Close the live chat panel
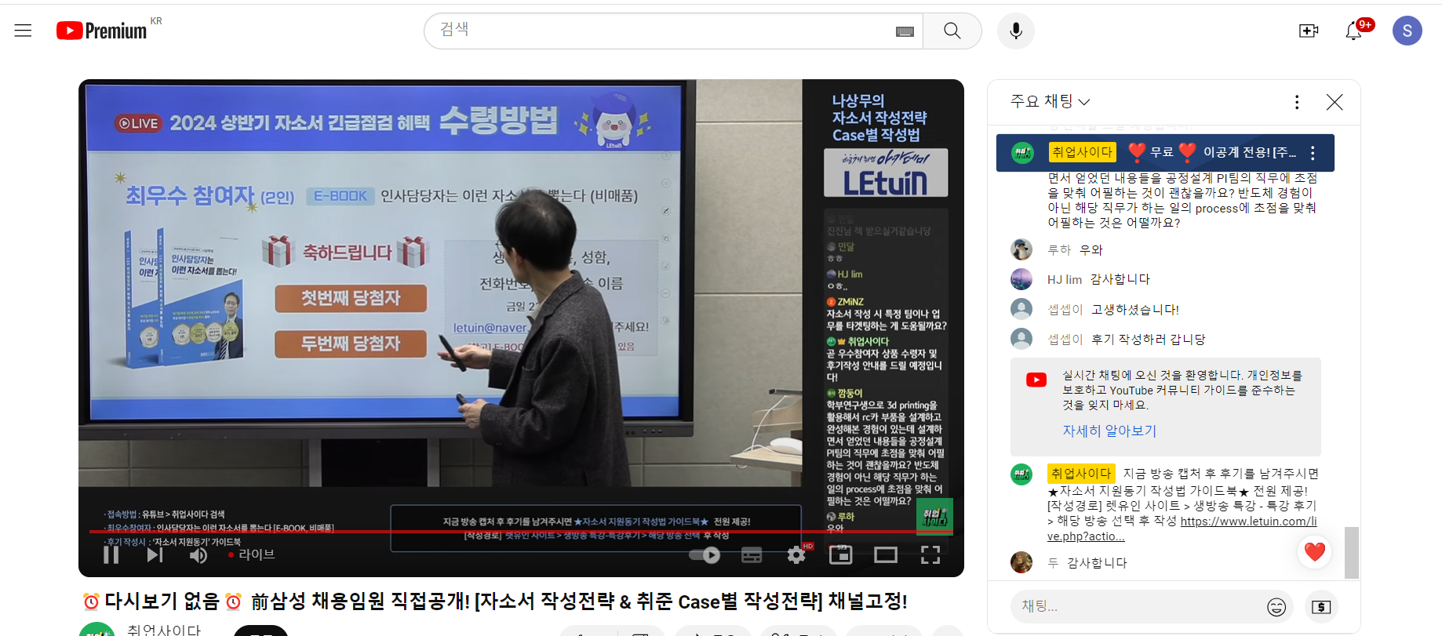 (1335, 102)
